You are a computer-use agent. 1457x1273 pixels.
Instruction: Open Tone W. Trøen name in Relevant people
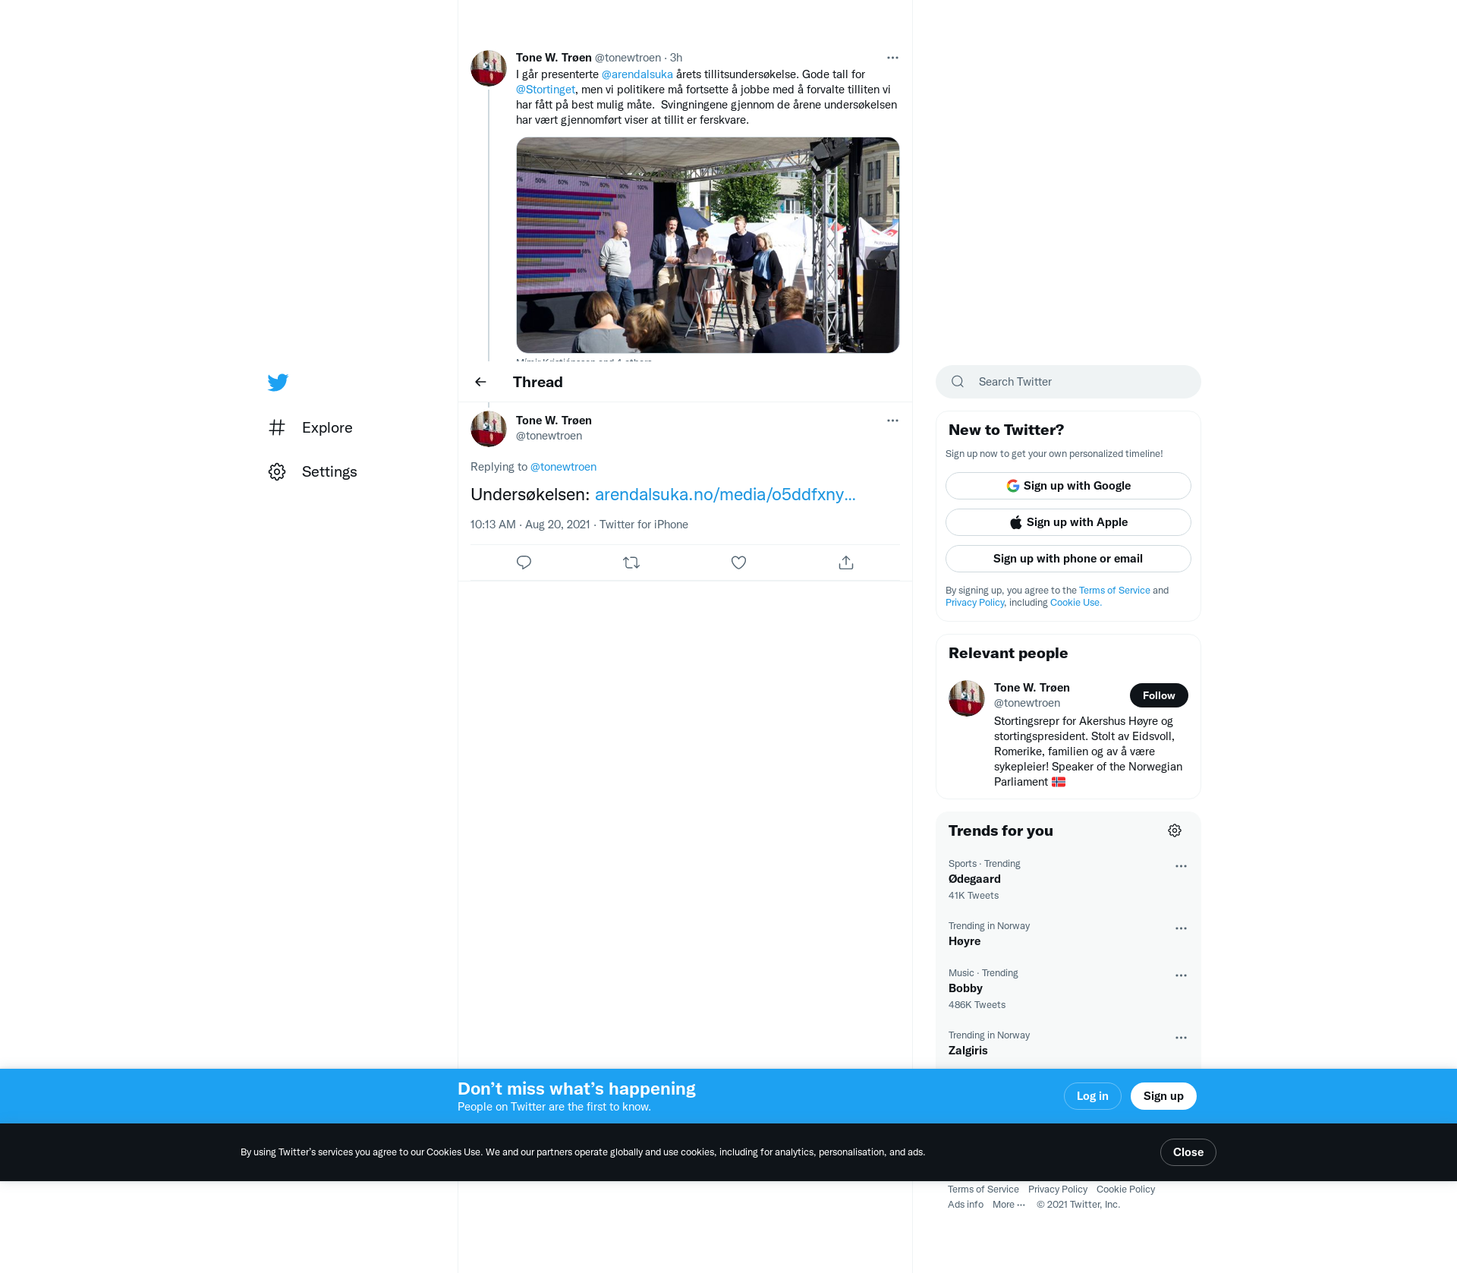(1032, 688)
